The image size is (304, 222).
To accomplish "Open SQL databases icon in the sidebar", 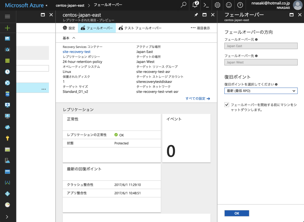I will (7, 94).
